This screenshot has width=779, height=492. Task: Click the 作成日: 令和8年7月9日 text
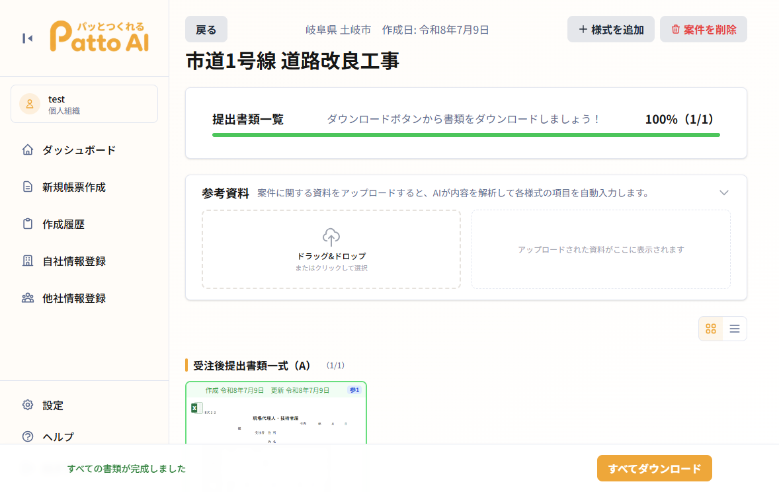click(x=435, y=30)
